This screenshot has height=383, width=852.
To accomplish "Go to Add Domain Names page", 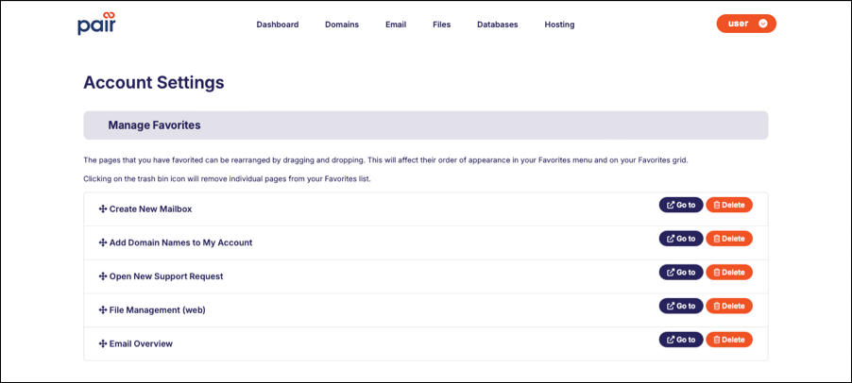I will [x=681, y=239].
